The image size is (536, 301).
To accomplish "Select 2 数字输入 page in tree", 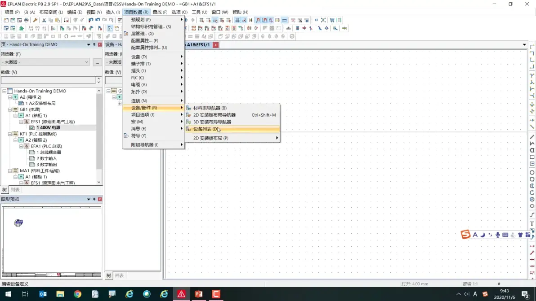I will click(47, 158).
